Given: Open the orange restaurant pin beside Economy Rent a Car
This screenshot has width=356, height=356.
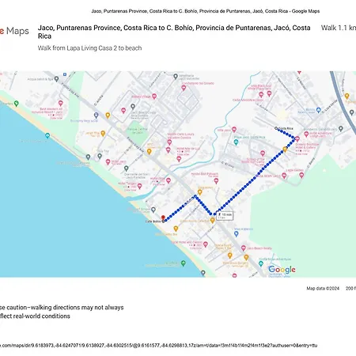Looking at the screenshot, I should click(x=108, y=116).
